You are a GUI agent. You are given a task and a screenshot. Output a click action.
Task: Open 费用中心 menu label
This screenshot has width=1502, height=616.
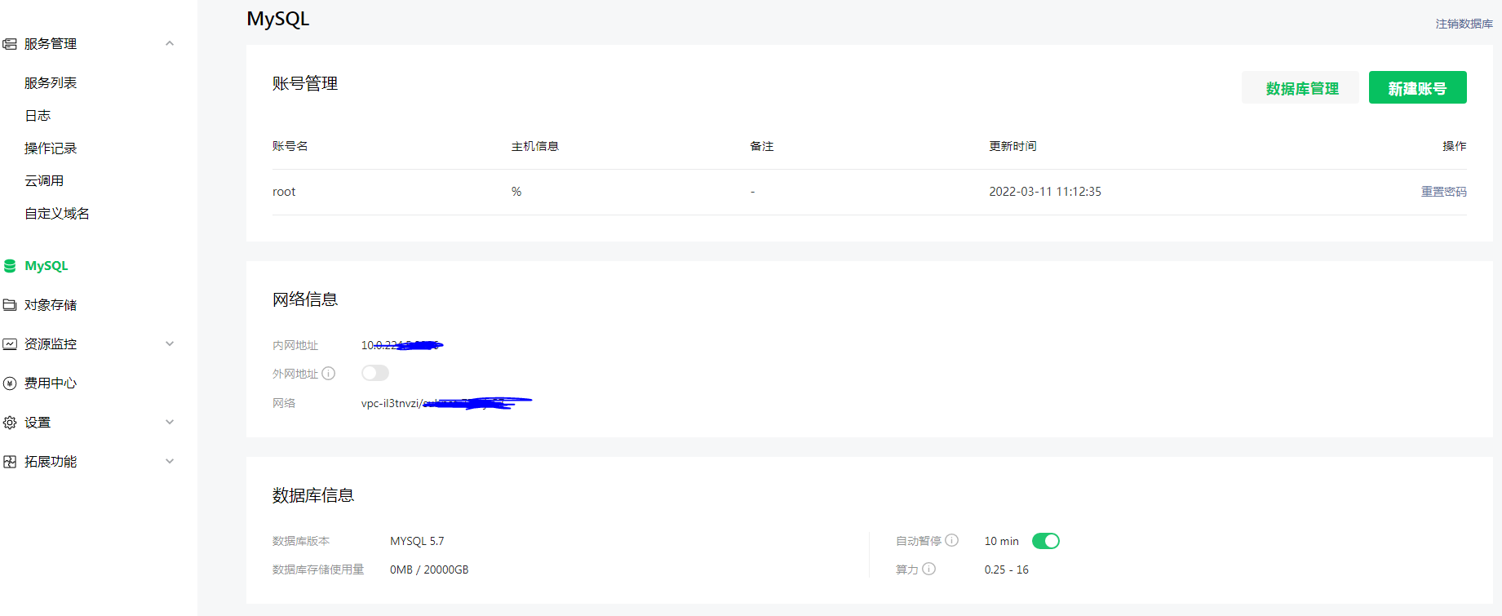coord(51,383)
